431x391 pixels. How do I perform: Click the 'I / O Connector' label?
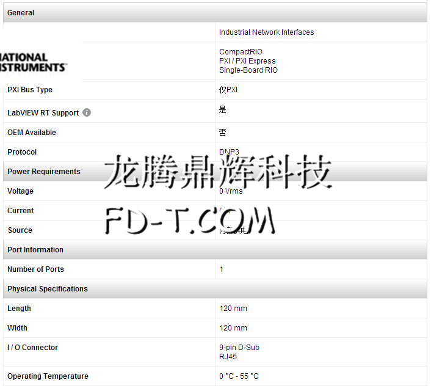coord(33,348)
